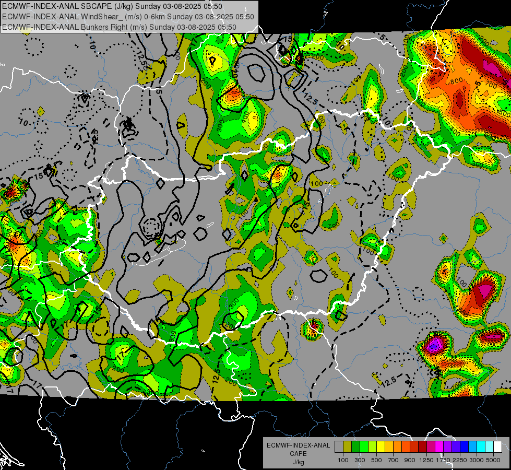
Task: Click the 100 tick label on the legend
Action: pos(343,460)
